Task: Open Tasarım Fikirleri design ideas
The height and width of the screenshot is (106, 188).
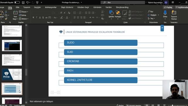Action: 174,15
